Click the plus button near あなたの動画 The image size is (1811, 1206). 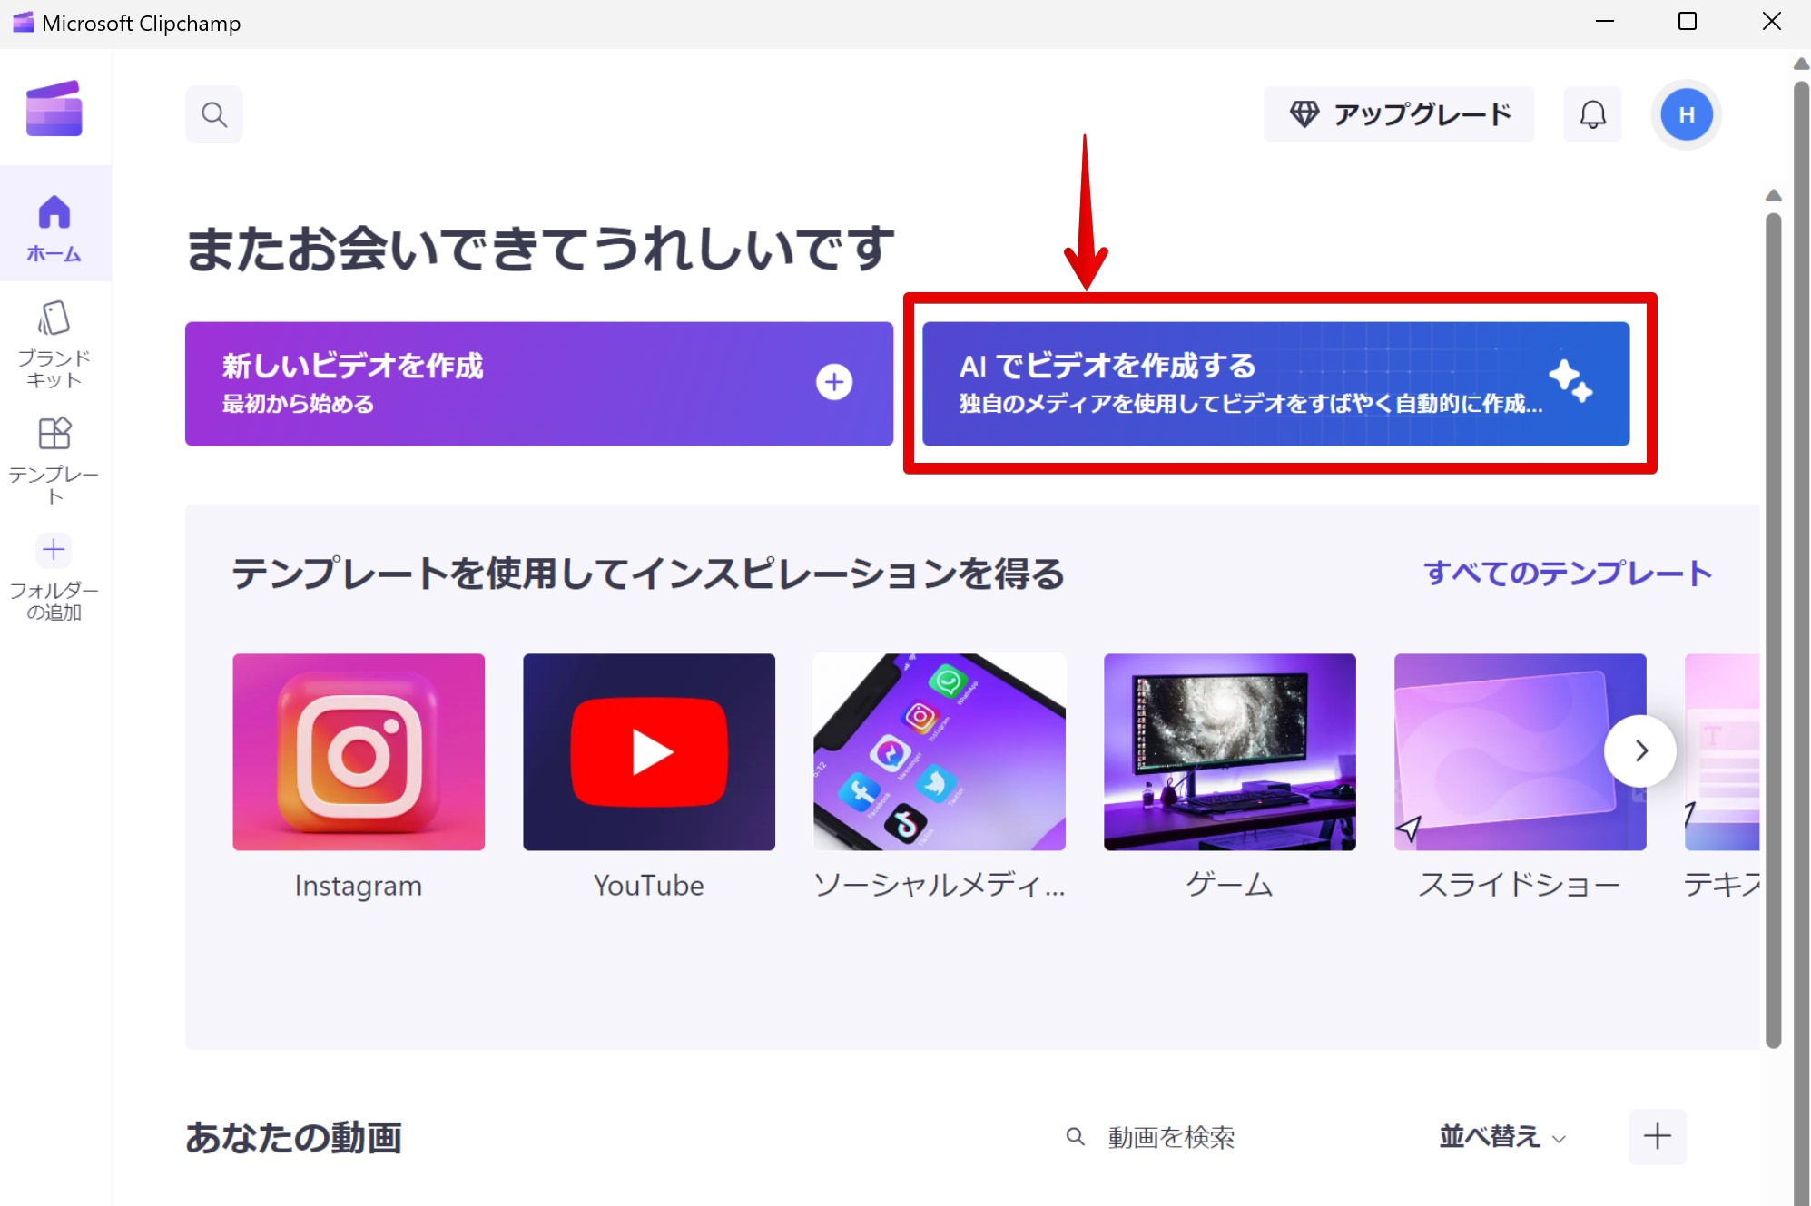1658,1137
